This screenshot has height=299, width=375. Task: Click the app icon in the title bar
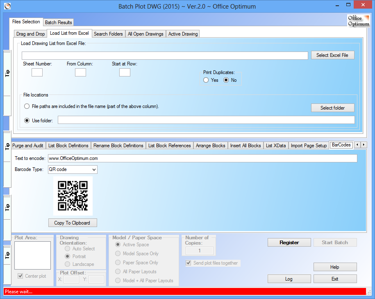7,6
